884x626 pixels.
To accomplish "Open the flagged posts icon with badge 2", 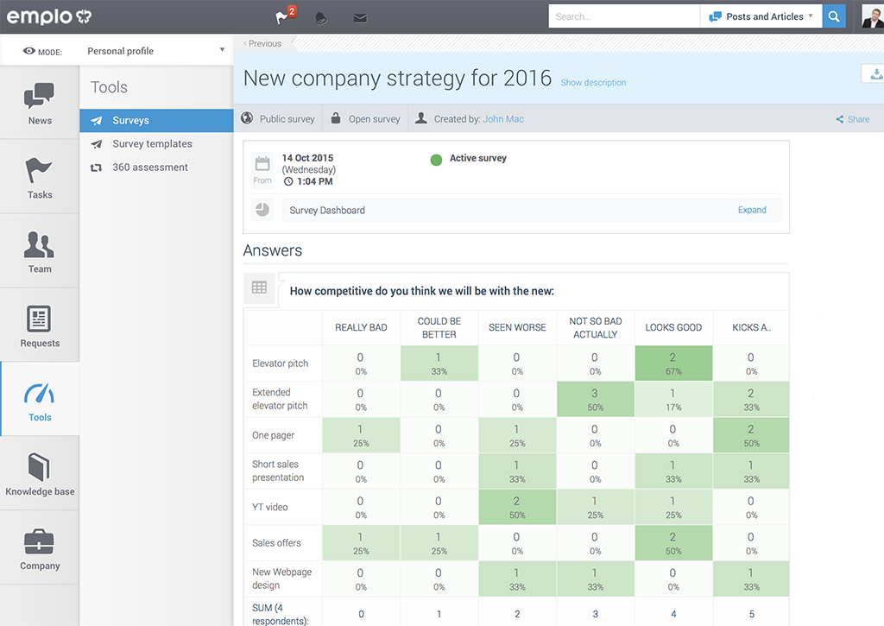I will coord(282,16).
